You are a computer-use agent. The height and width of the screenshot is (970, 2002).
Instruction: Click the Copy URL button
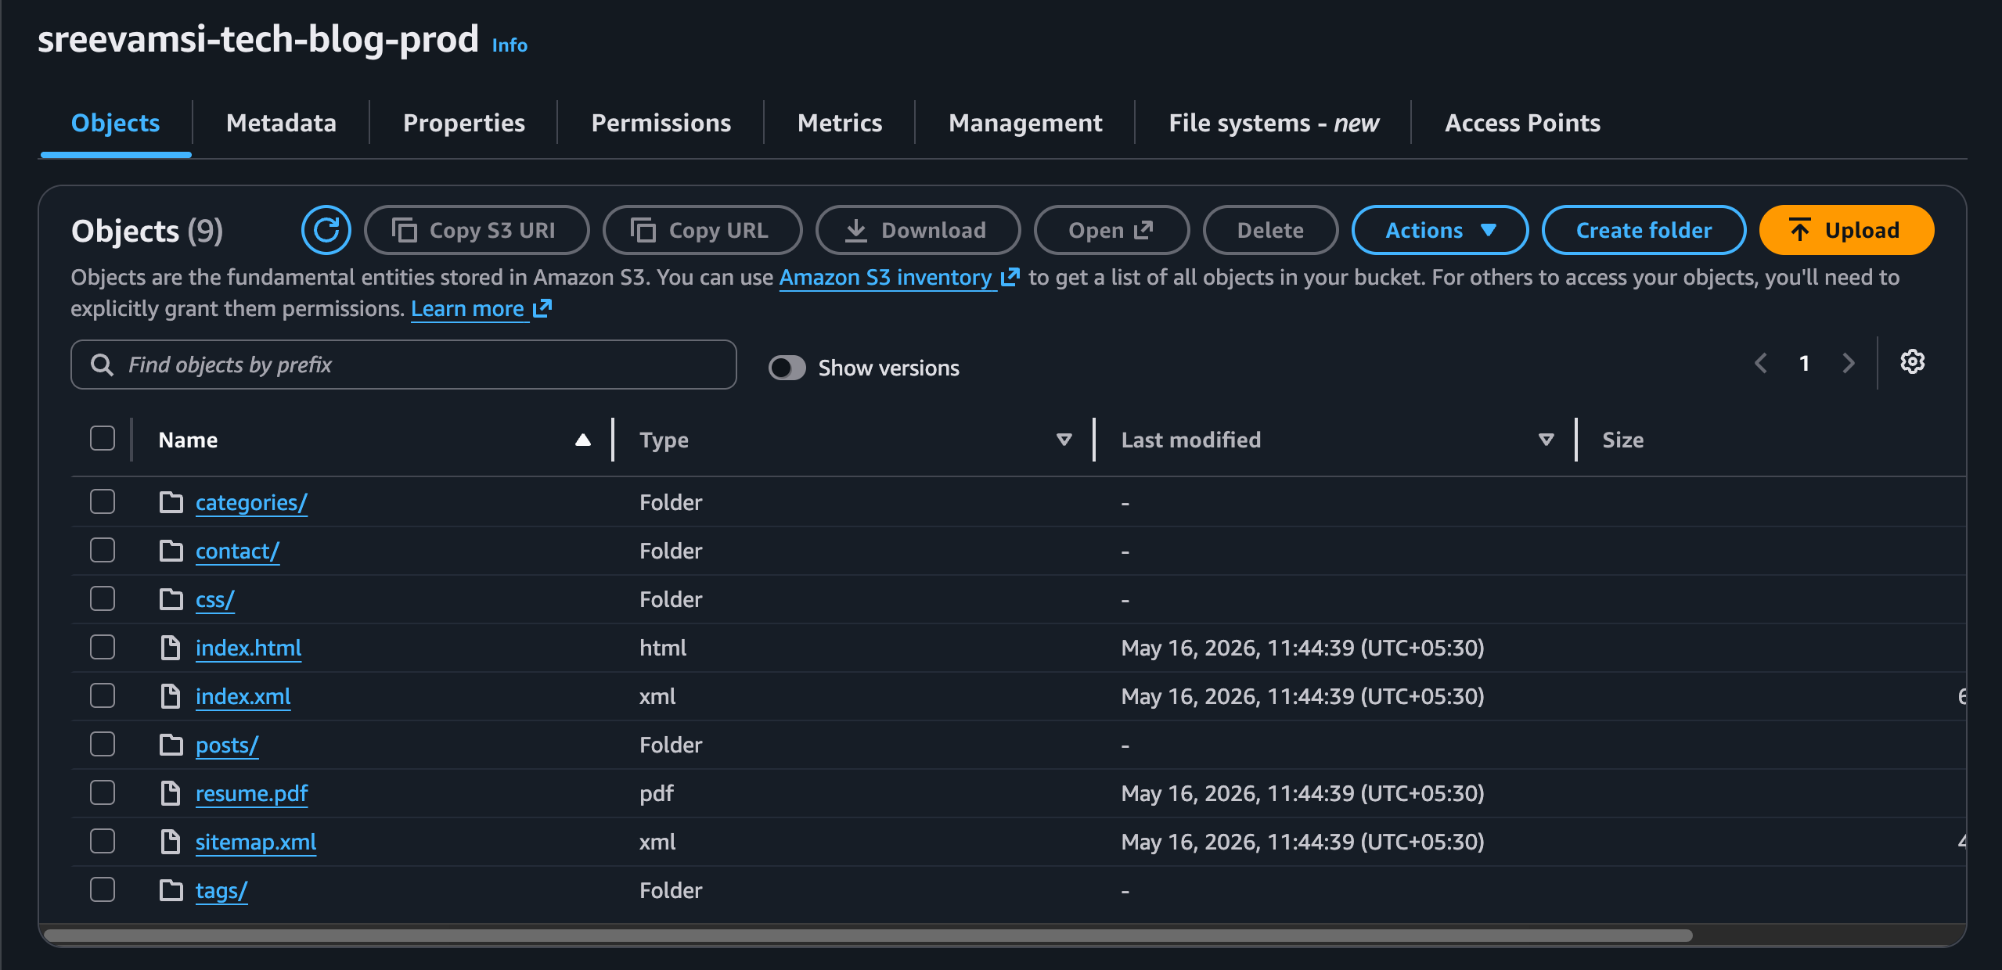(702, 230)
